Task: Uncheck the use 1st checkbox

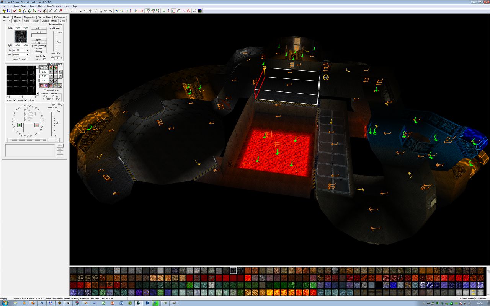Action: pos(44,56)
